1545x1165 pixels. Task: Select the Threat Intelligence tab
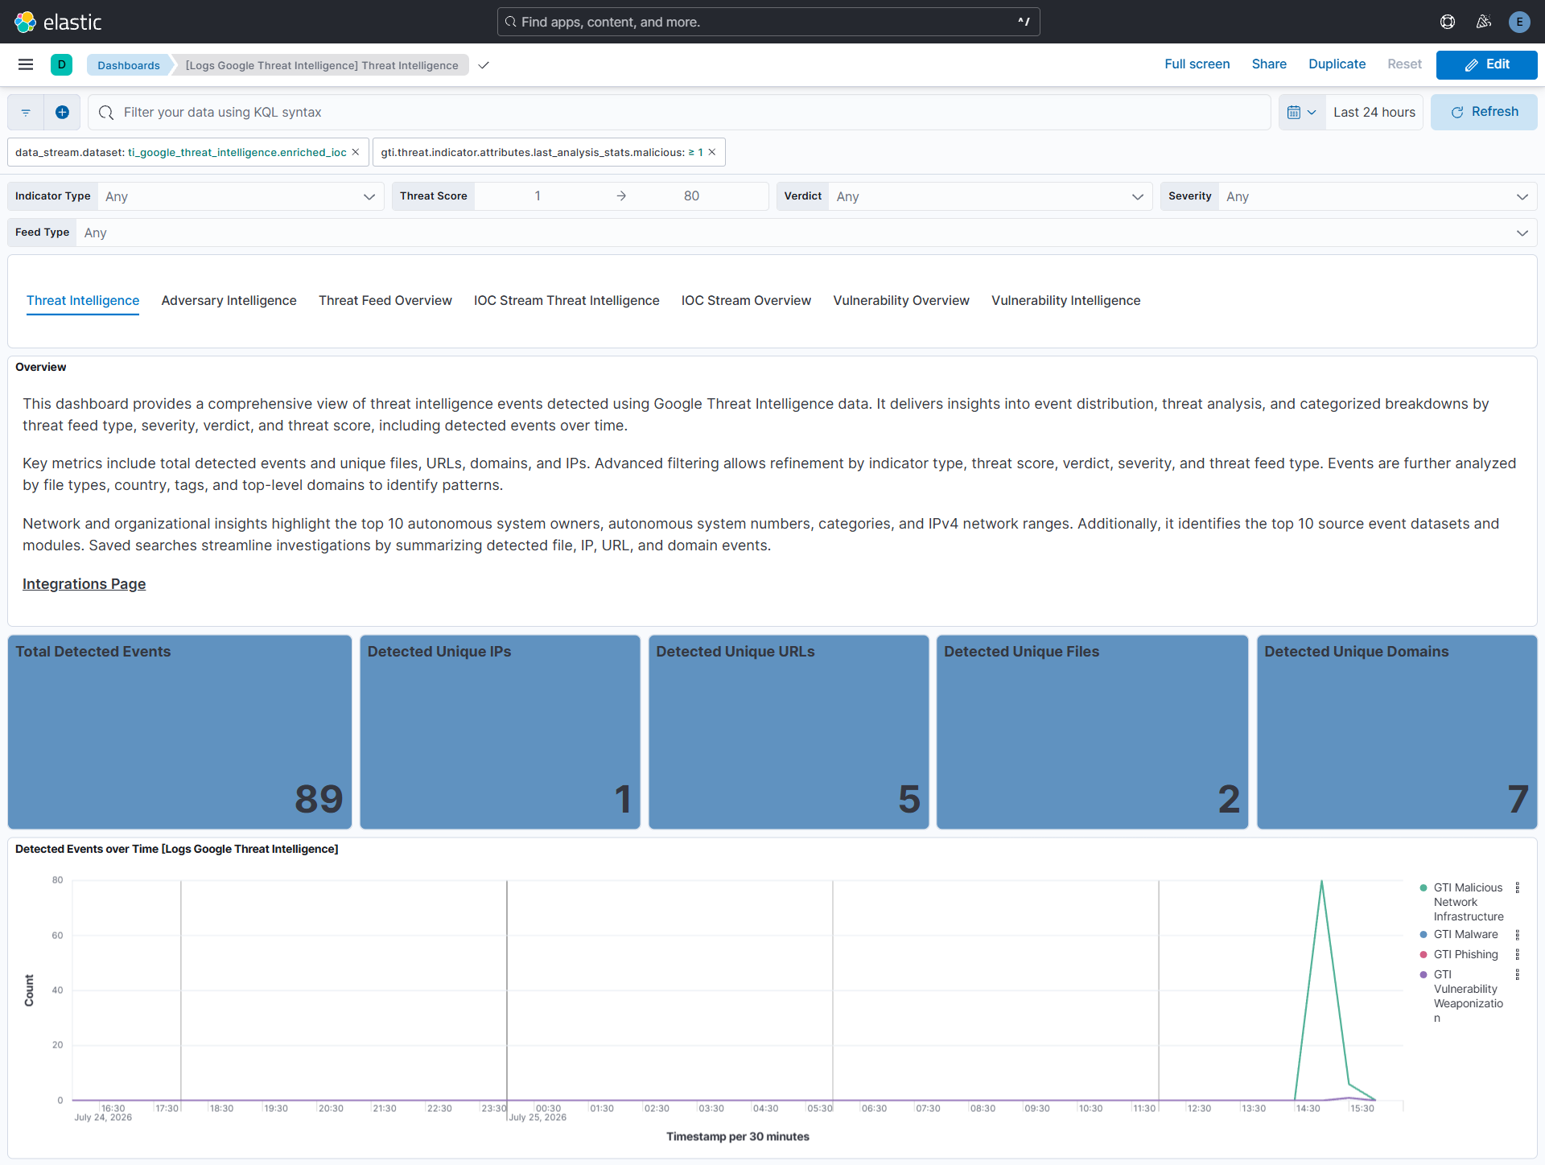pyautogui.click(x=83, y=300)
